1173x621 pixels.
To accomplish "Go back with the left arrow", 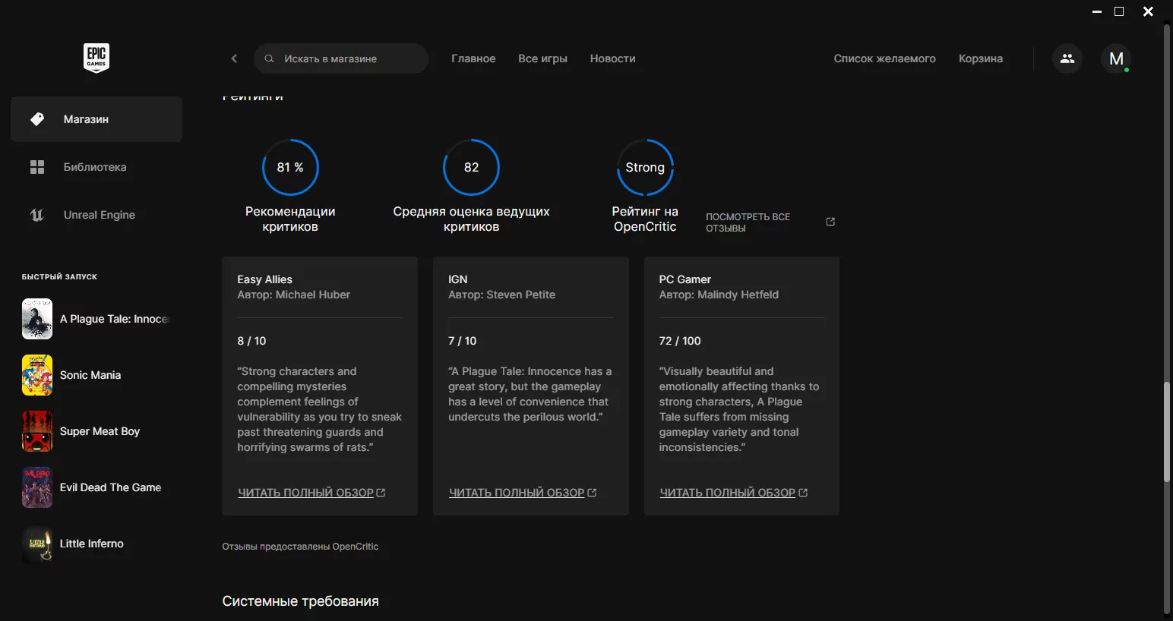I will (234, 58).
